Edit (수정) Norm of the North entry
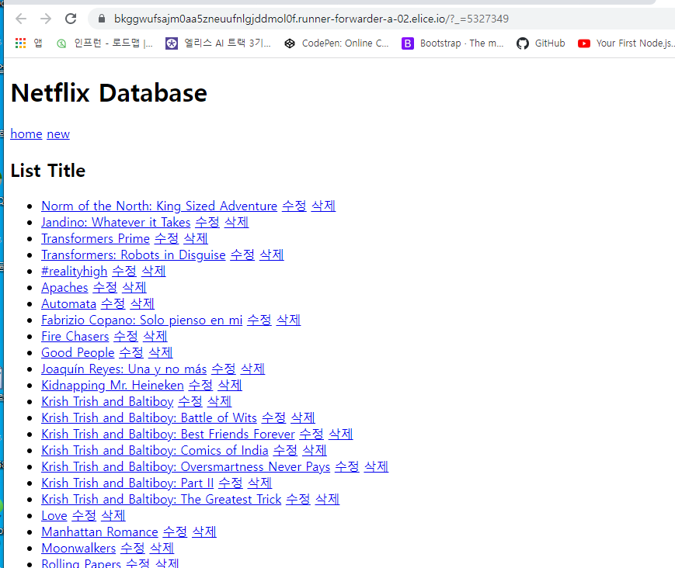675x568 pixels. click(x=294, y=206)
